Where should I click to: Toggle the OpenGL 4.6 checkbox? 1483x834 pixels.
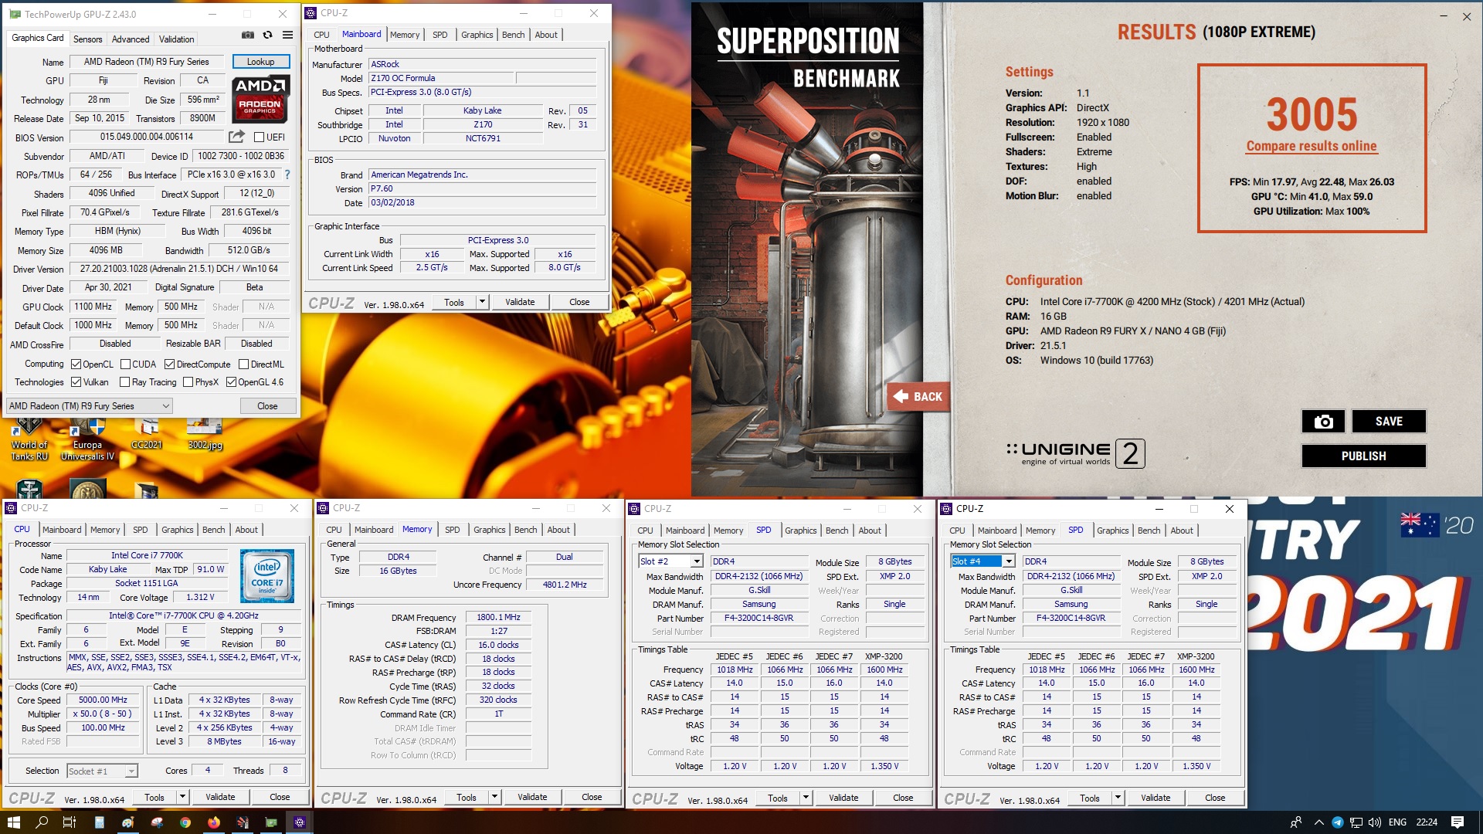[231, 382]
